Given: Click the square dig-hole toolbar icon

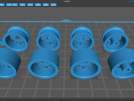Looking at the screenshot, I should [x=46, y=5].
